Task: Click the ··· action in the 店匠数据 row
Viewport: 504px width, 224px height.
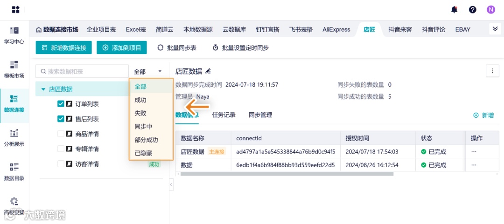Action: pyautogui.click(x=474, y=151)
